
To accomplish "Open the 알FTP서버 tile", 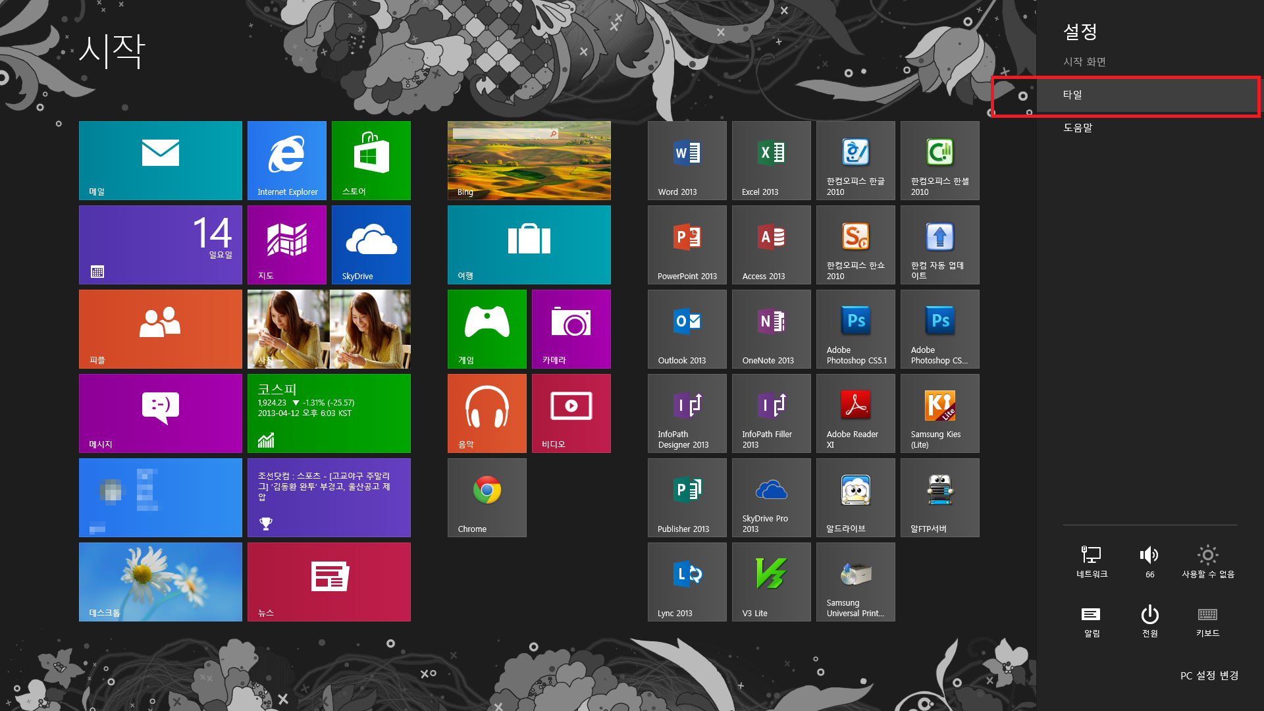I will (x=940, y=498).
